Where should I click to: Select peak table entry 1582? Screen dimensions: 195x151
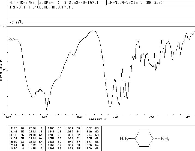tap(32, 145)
